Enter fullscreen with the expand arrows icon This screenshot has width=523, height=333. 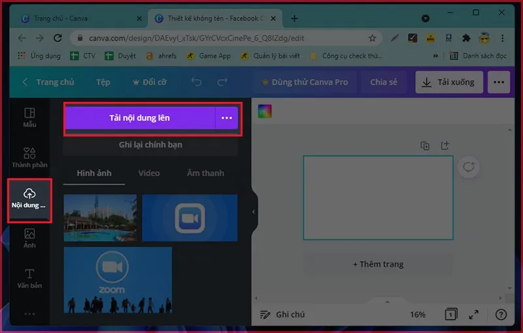[475, 315]
